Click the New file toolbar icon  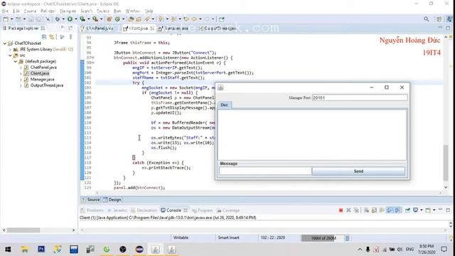pyautogui.click(x=6, y=19)
